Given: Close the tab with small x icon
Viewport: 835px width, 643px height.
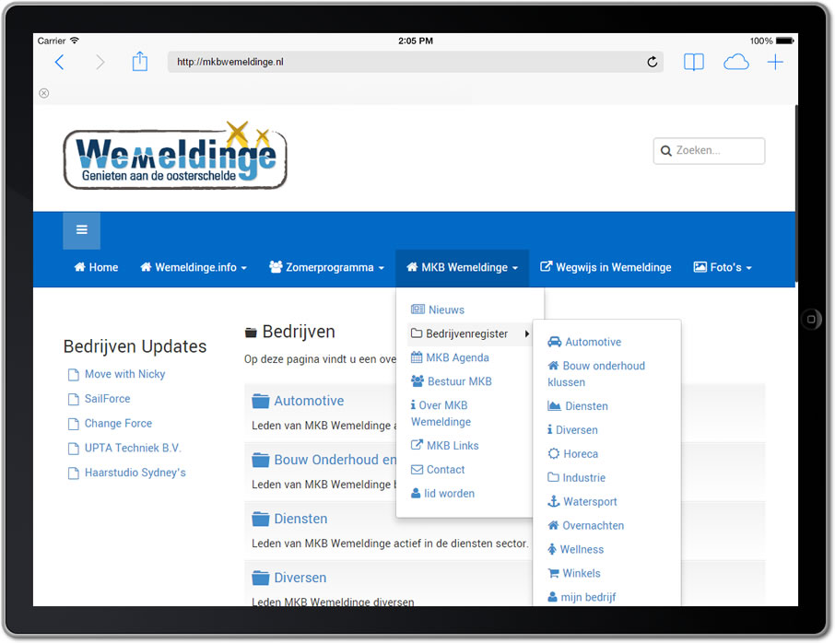Looking at the screenshot, I should 43,93.
